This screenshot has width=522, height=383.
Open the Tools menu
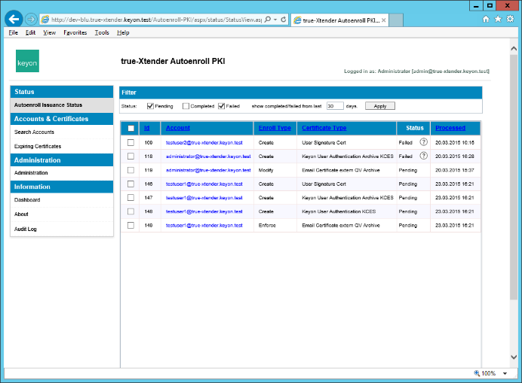tap(102, 32)
